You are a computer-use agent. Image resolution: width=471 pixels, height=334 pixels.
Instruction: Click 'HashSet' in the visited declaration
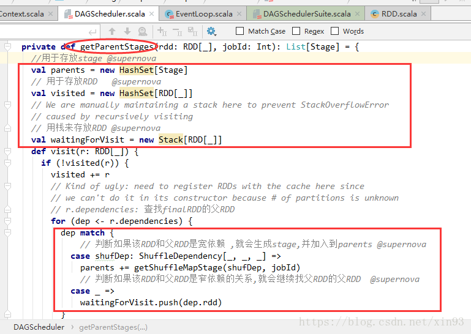pyautogui.click(x=137, y=94)
